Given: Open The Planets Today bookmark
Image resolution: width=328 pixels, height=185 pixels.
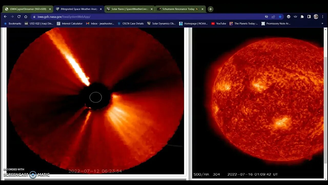Looking at the screenshot, I should pos(244,23).
